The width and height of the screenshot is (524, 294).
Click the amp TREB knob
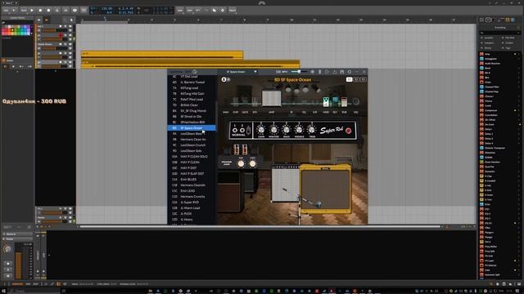click(x=311, y=130)
